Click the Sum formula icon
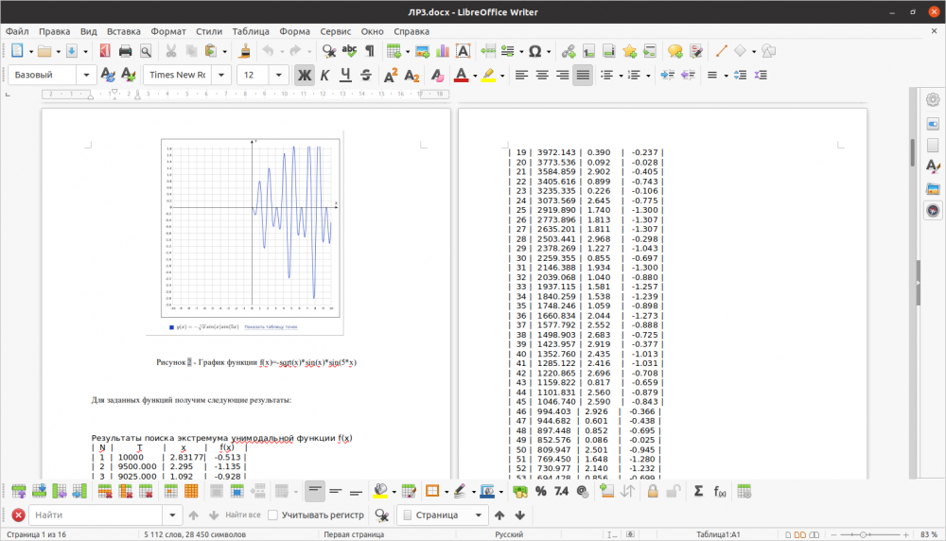Image resolution: width=946 pixels, height=541 pixels. (x=698, y=491)
